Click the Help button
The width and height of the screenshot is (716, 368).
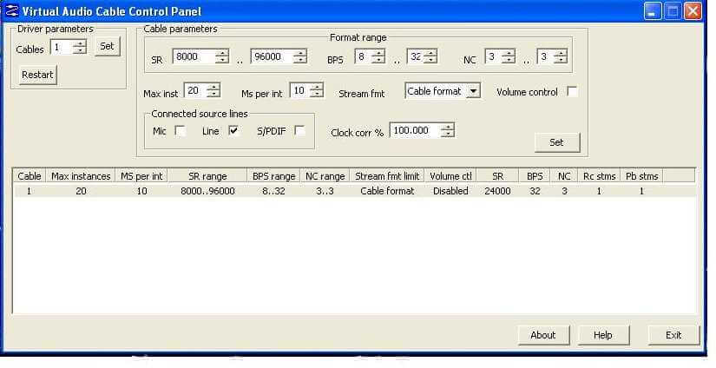click(603, 335)
